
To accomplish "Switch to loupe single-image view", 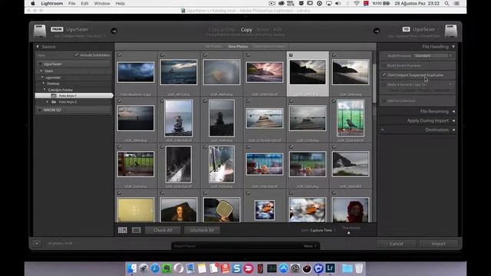I will click(137, 230).
